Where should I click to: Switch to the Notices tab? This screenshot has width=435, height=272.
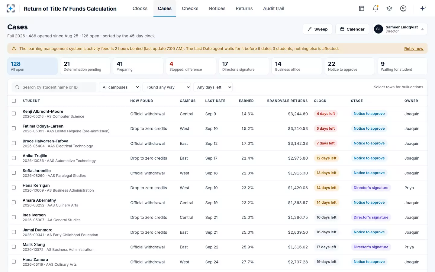point(217,8)
